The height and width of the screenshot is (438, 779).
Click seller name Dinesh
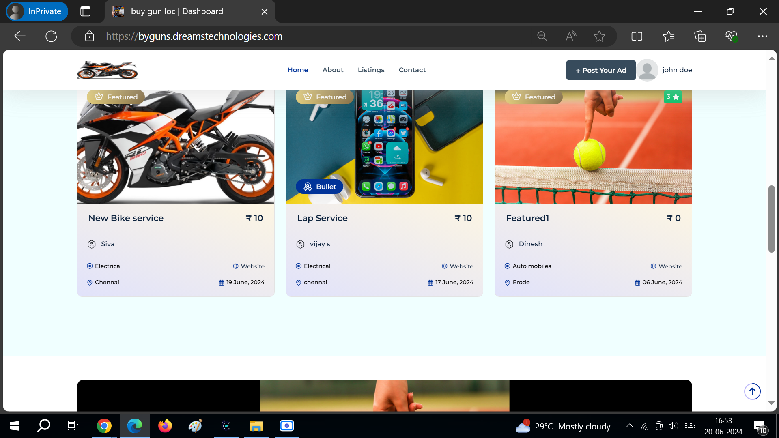point(530,244)
